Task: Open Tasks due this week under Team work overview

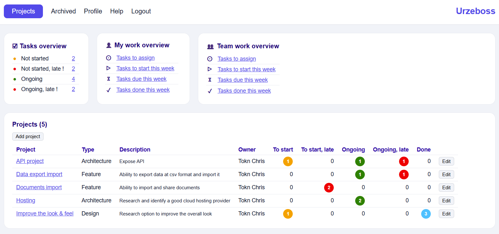Action: click(242, 80)
